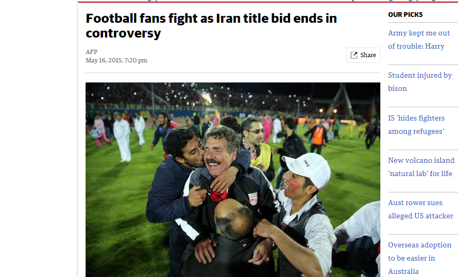This screenshot has height=277, width=458.
Task: Click the football celebration article photo
Action: [x=233, y=180]
